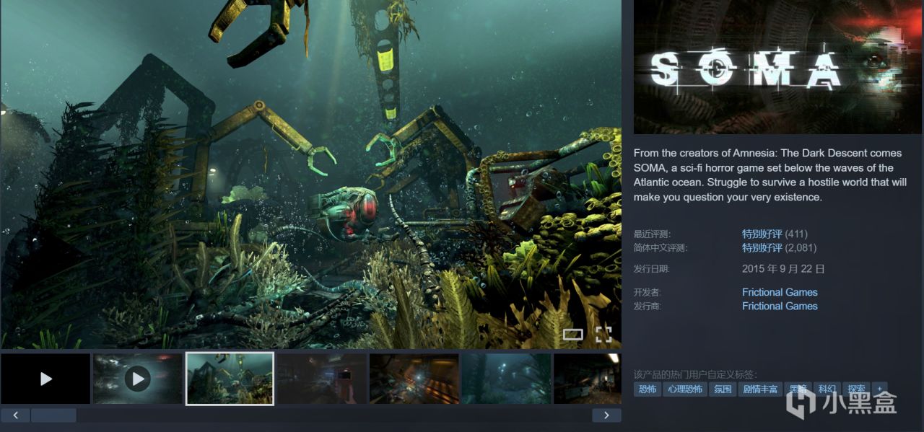Viewport: 924px width, 432px height.
Task: Select the highlighted underwater robot screenshot thumbnail
Action: (x=230, y=379)
